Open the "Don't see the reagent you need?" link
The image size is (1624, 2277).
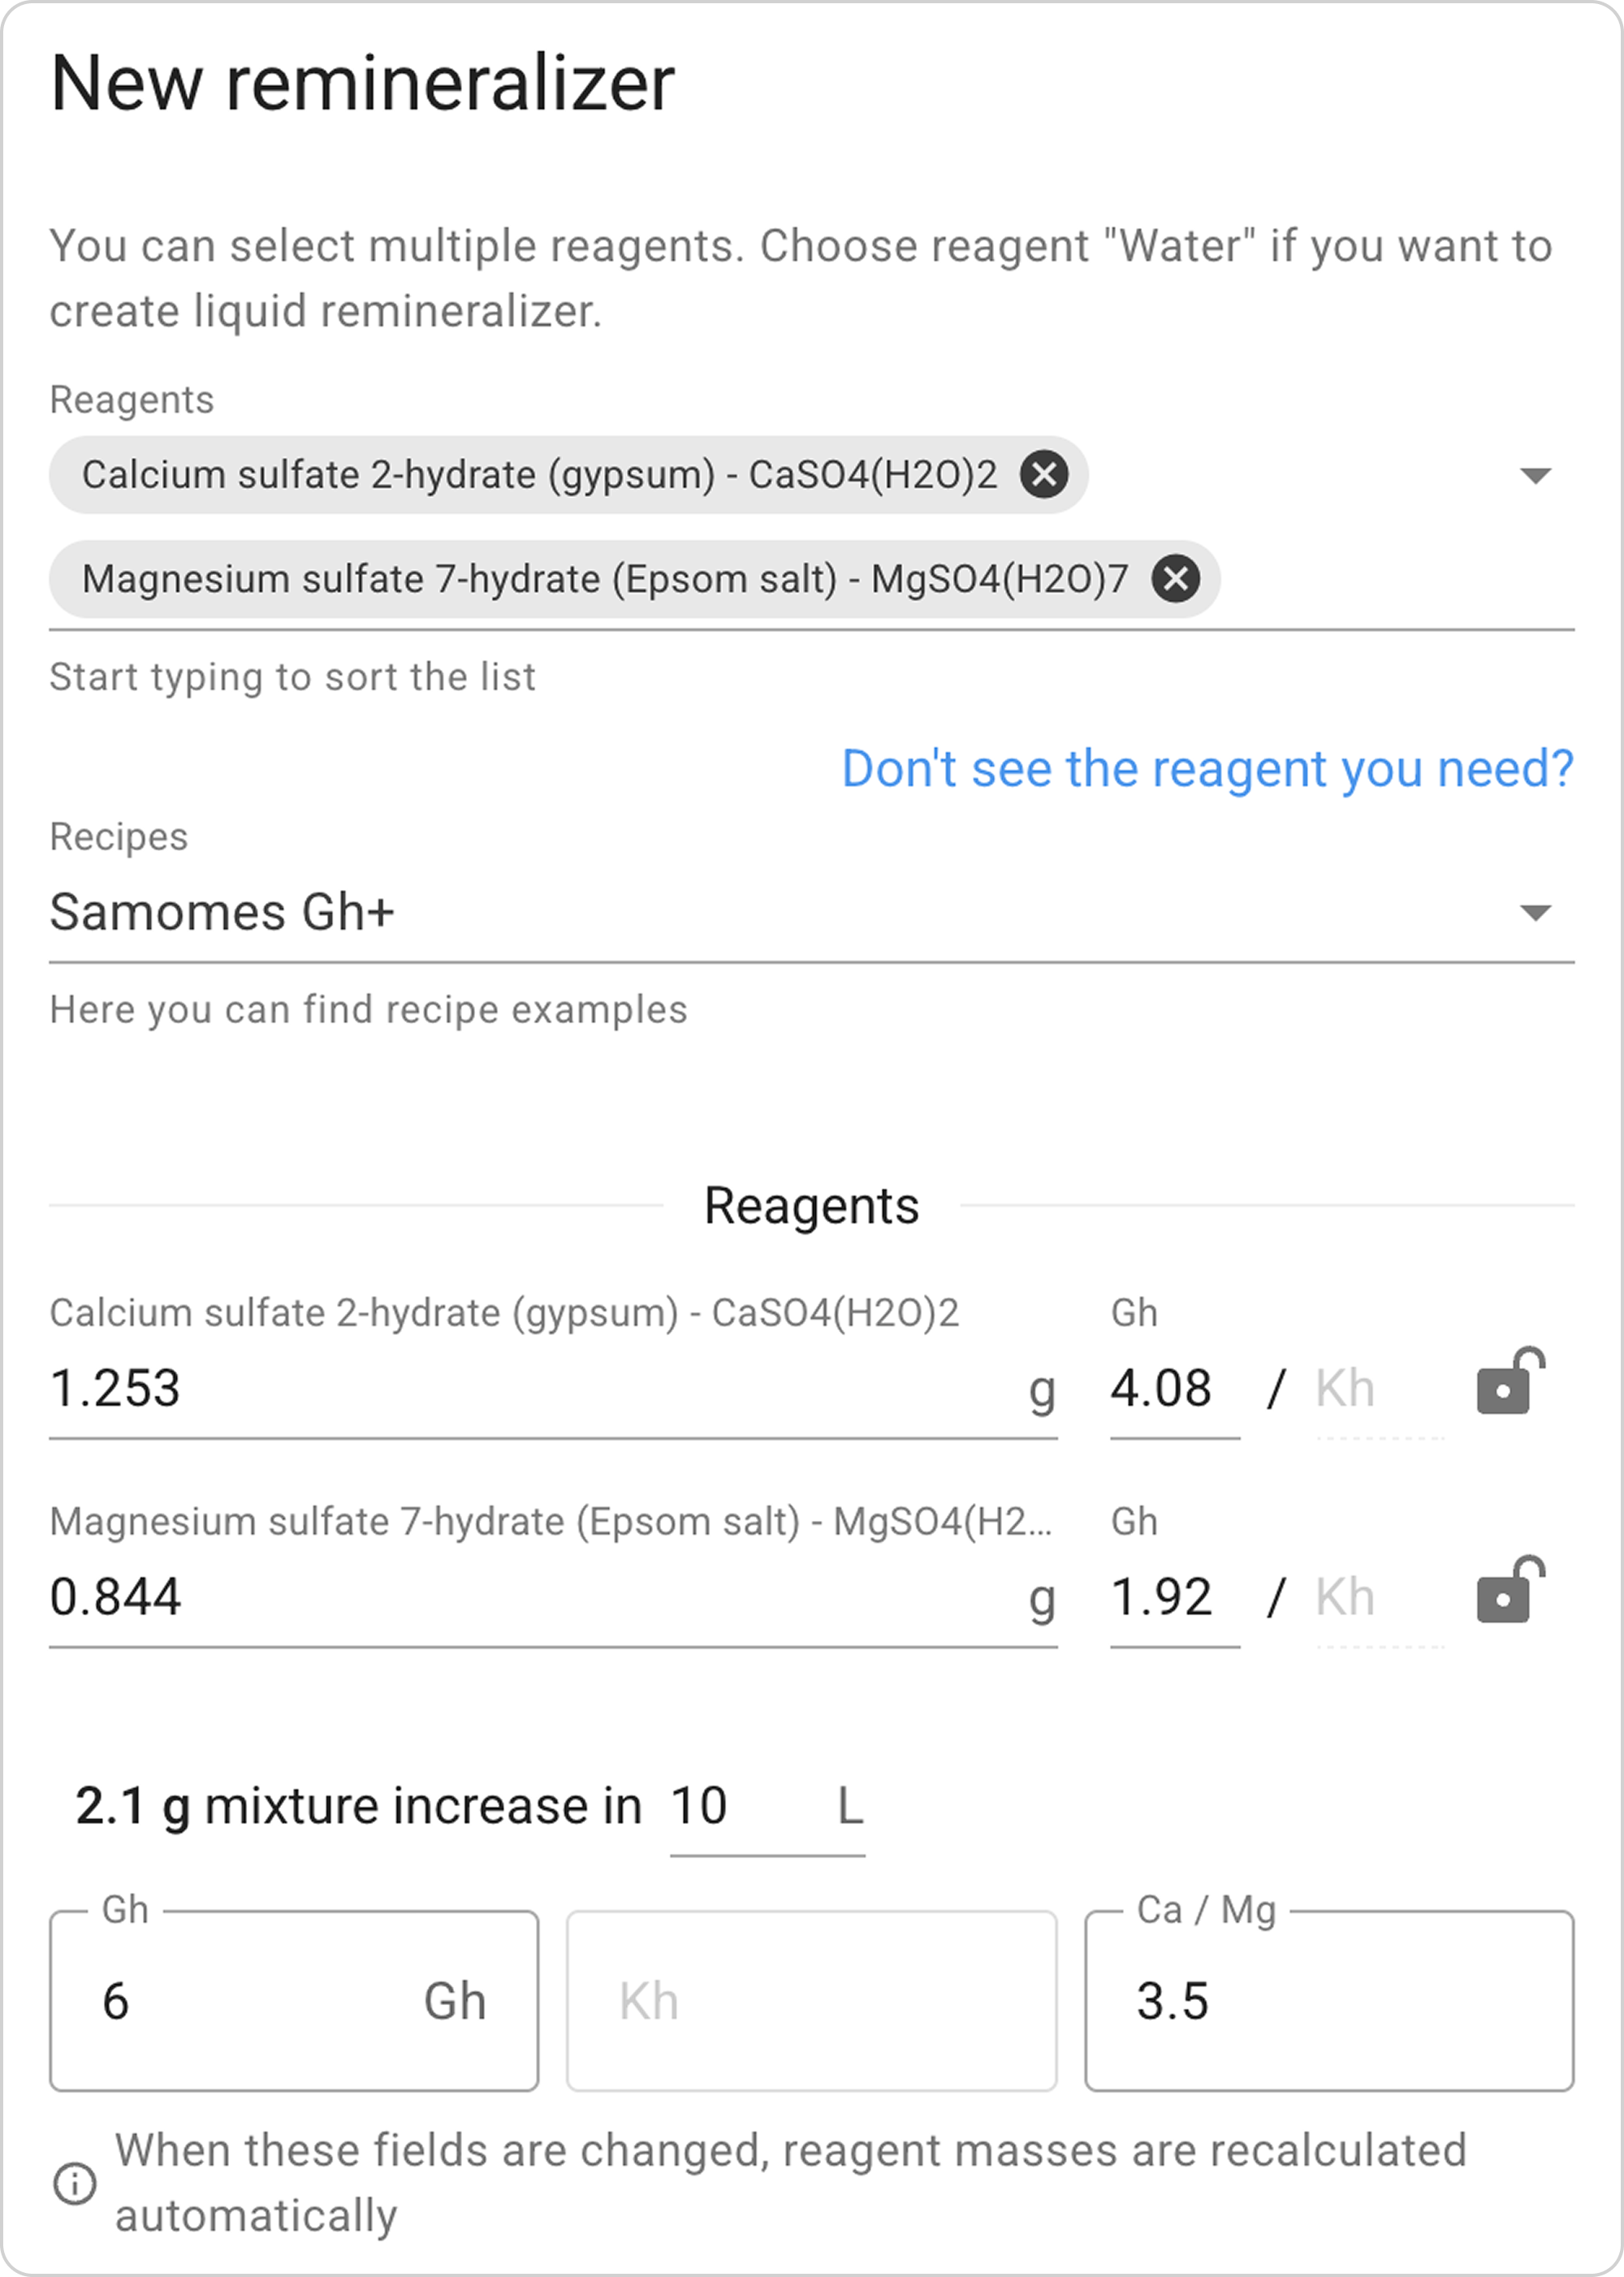tap(1207, 768)
